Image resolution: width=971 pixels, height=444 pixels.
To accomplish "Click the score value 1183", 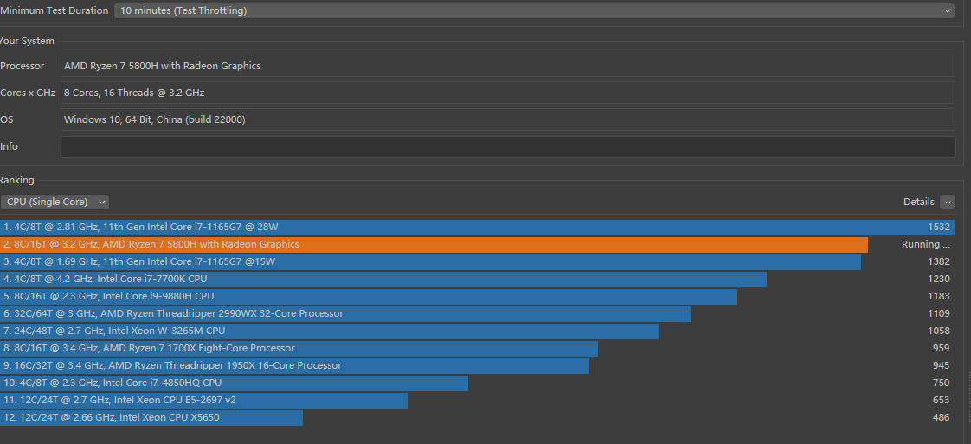I will 939,297.
